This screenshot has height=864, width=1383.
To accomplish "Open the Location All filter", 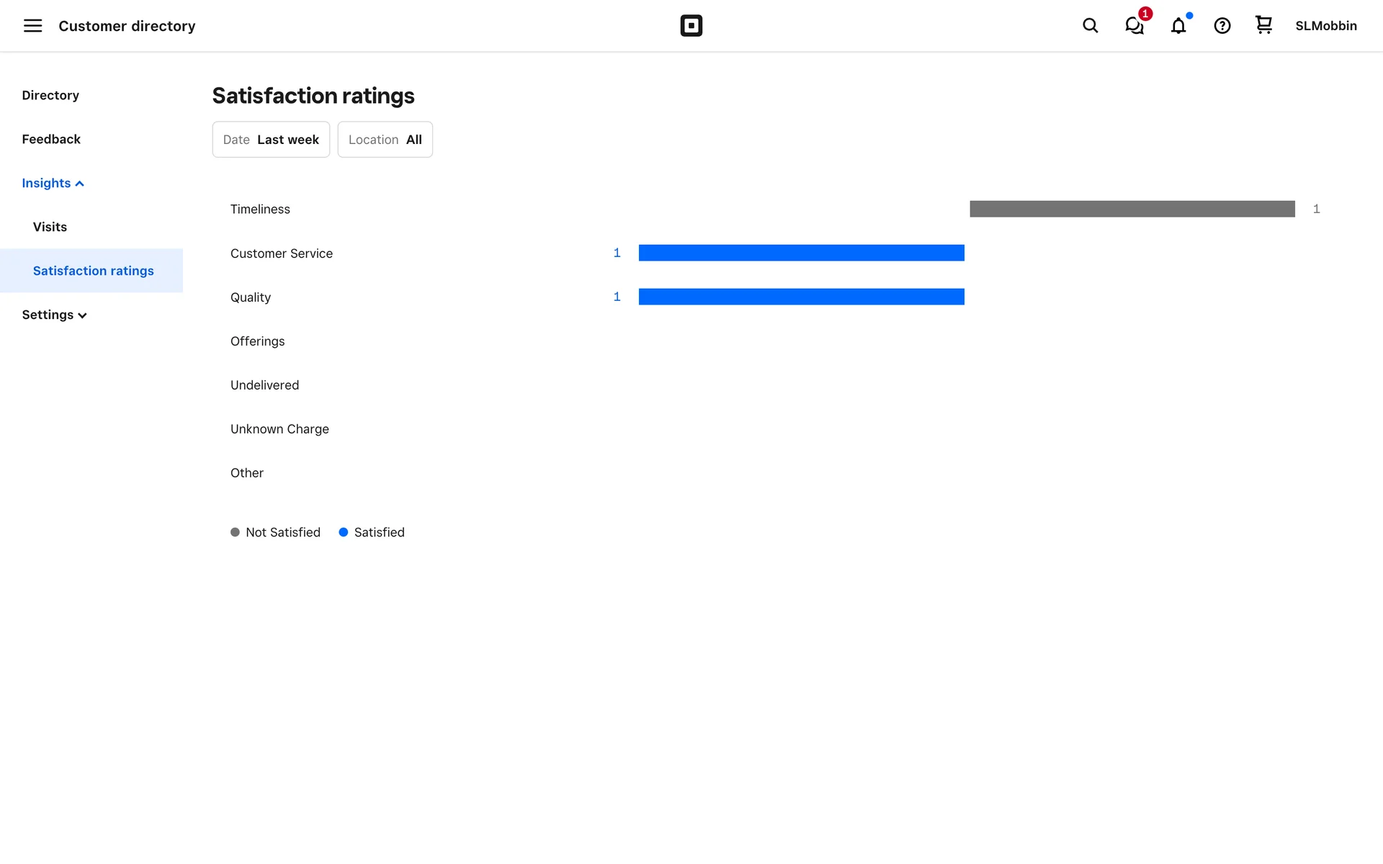I will (385, 140).
